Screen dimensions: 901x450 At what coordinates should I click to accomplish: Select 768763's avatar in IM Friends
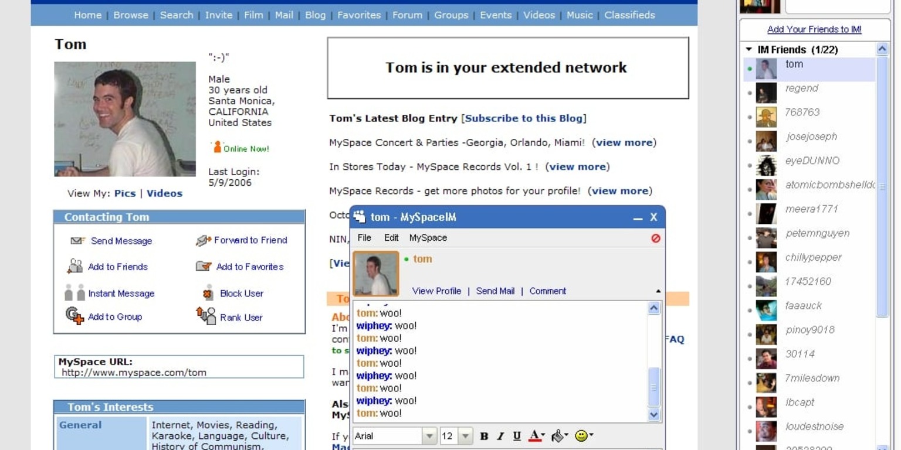pyautogui.click(x=766, y=117)
